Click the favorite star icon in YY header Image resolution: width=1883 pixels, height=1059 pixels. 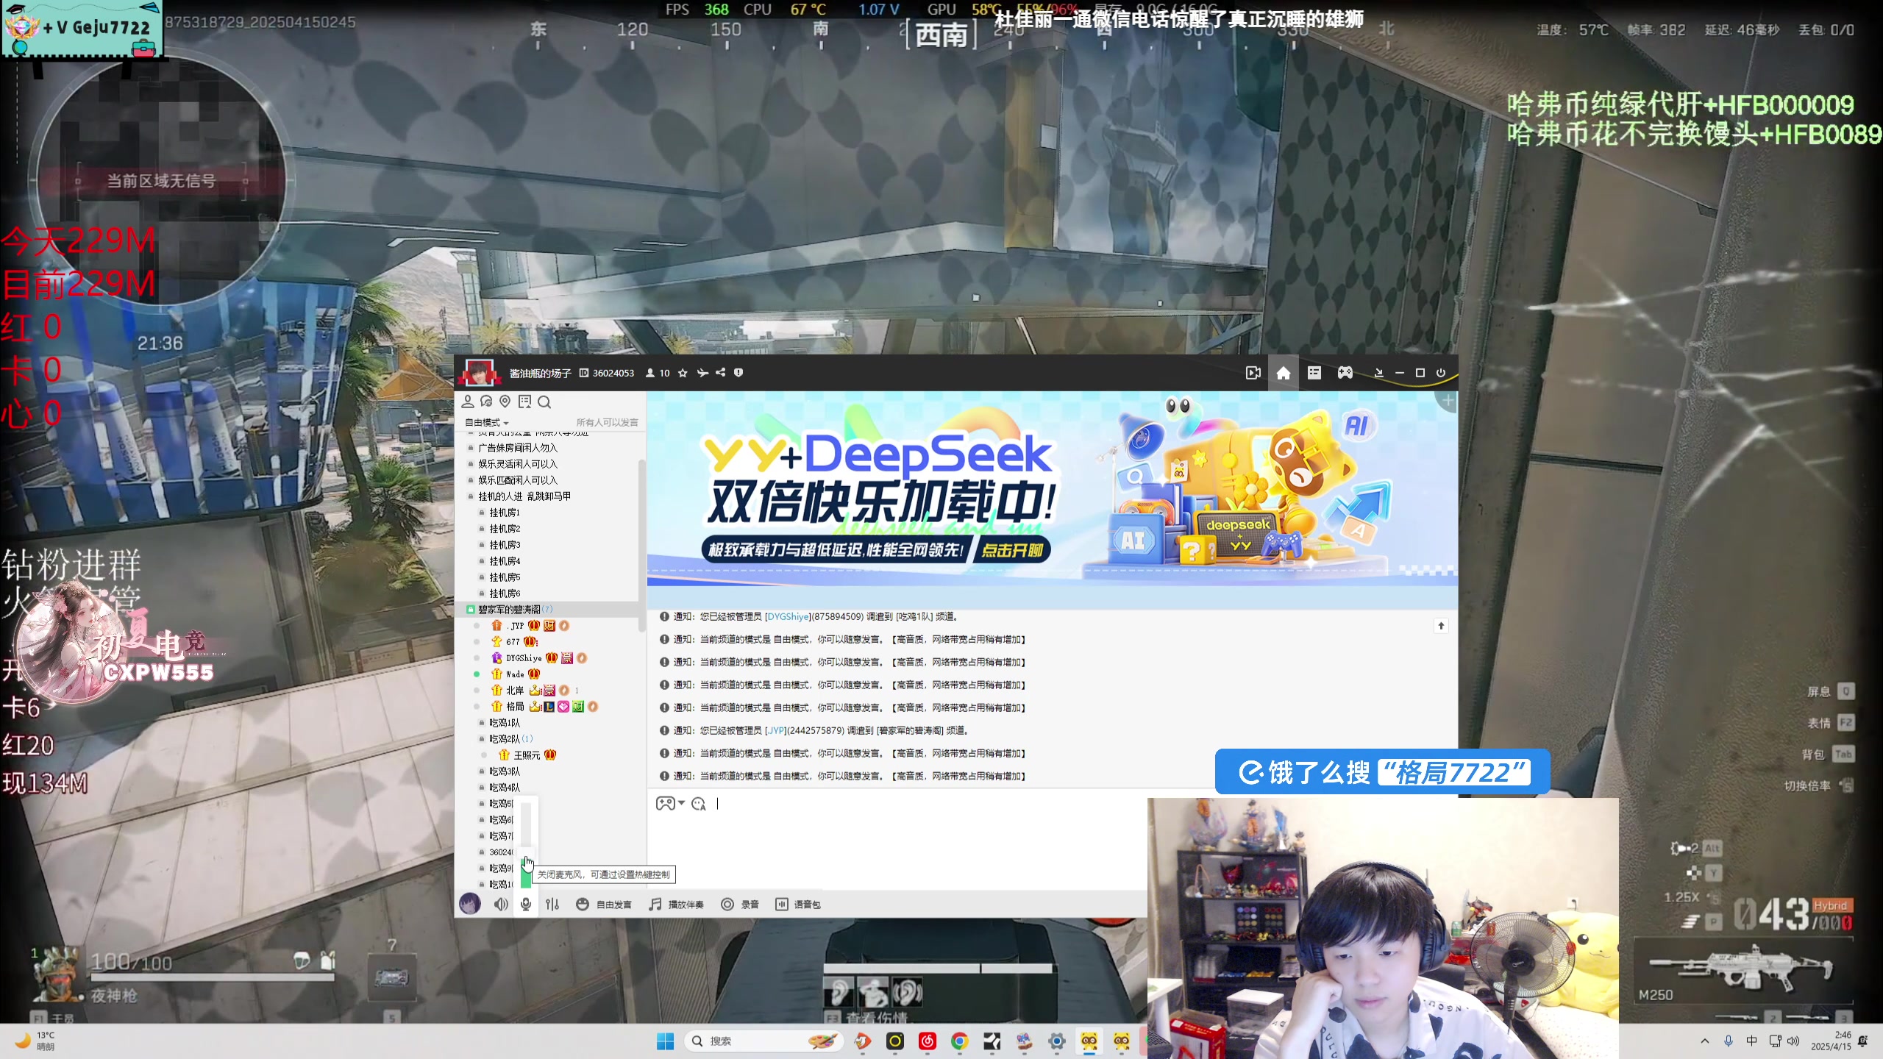683,373
